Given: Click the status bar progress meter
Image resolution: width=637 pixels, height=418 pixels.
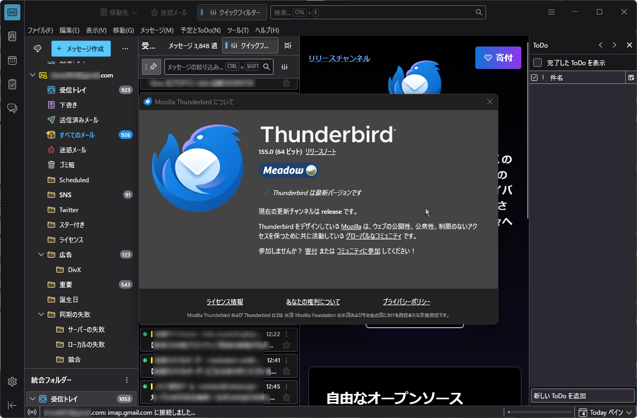Looking at the screenshot, I should pyautogui.click(x=540, y=412).
